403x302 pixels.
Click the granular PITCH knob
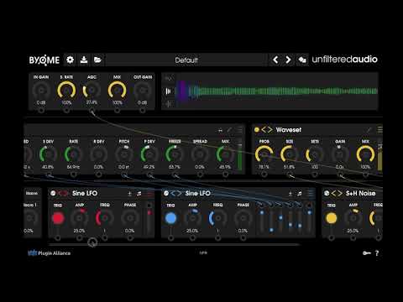124,154
